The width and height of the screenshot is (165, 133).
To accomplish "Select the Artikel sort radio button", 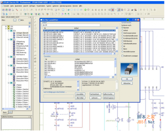I will pyautogui.click(x=122, y=31).
